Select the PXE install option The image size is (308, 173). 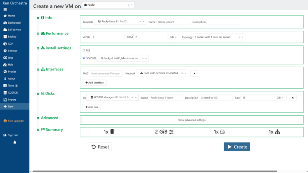click(x=84, y=51)
